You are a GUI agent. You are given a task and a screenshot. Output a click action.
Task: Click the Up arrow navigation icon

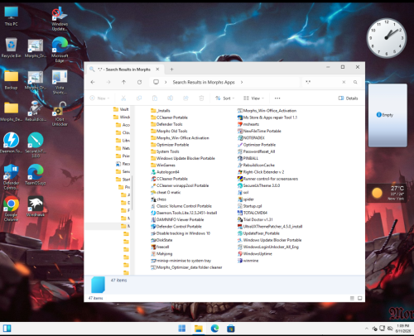tap(124, 82)
